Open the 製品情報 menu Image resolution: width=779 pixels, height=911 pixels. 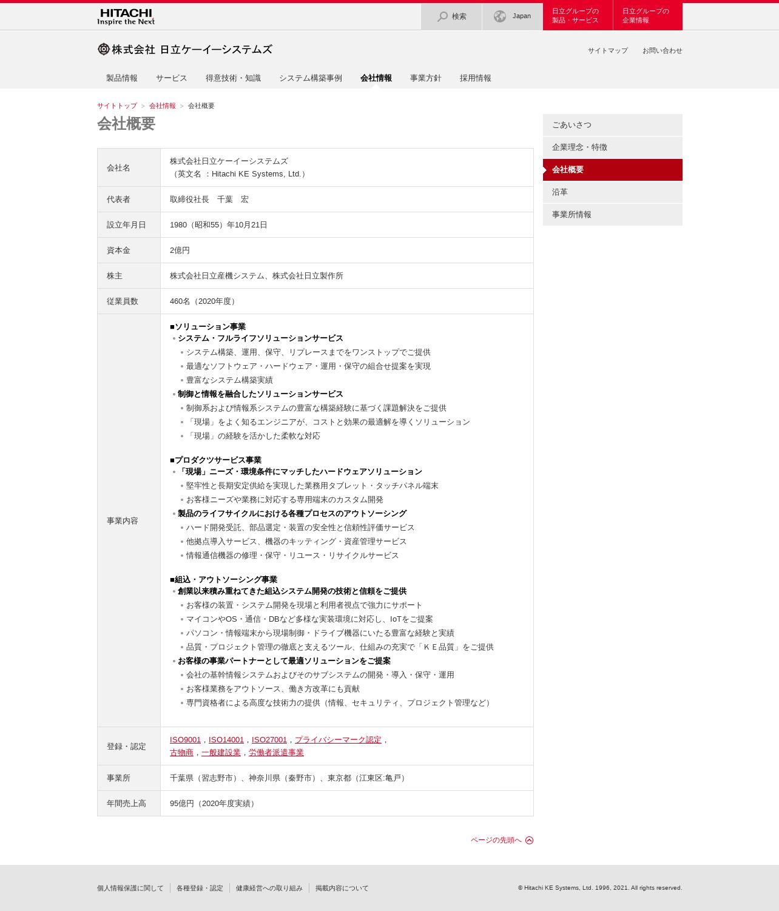[x=122, y=78]
